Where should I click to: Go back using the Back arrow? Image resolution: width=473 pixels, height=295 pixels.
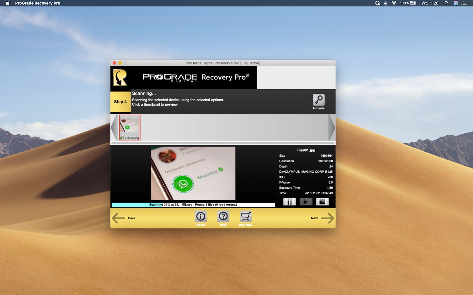[119, 218]
